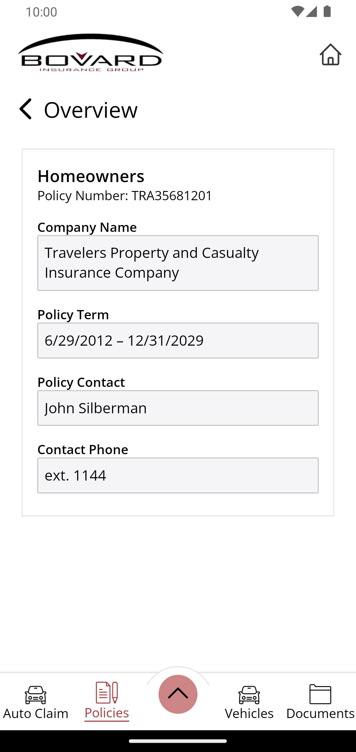Open the Vehicles car icon

(249, 694)
